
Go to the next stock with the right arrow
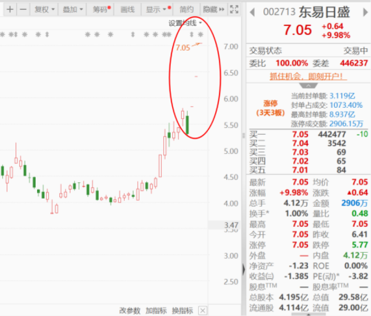(365, 12)
